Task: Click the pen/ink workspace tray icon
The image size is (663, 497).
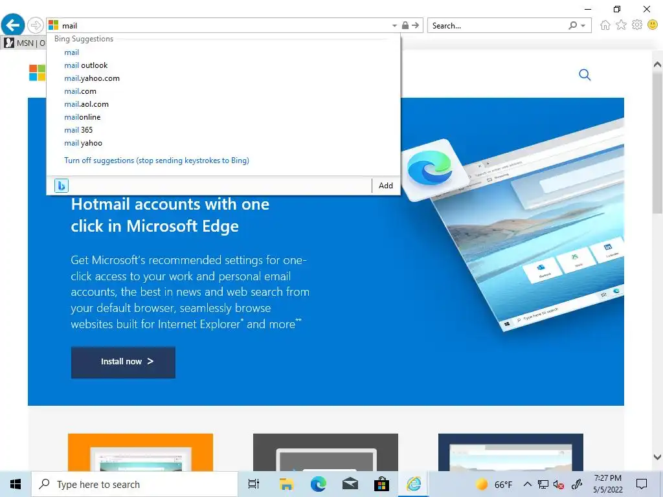Action: click(x=577, y=484)
